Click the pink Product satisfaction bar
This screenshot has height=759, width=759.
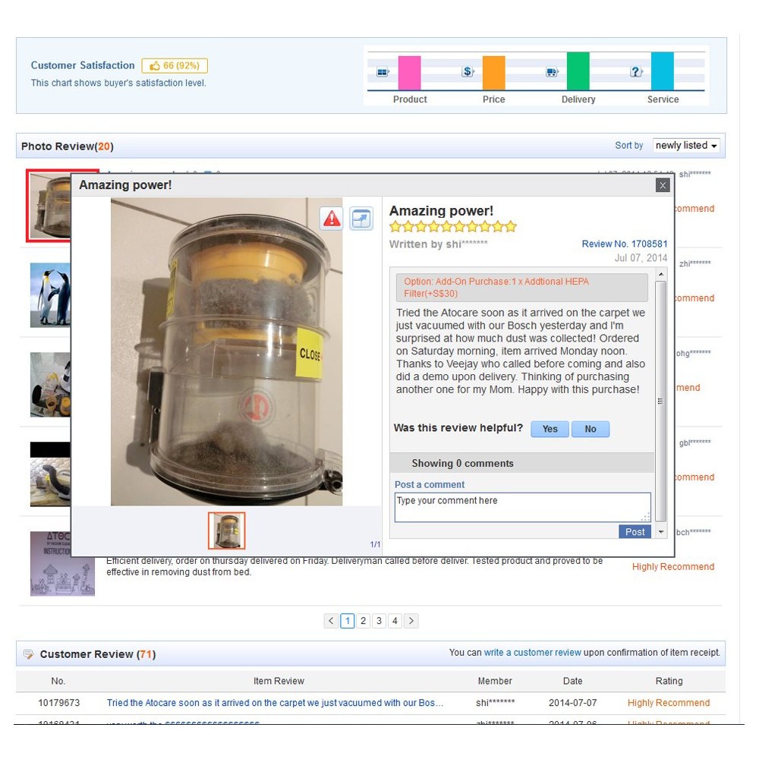(x=410, y=73)
